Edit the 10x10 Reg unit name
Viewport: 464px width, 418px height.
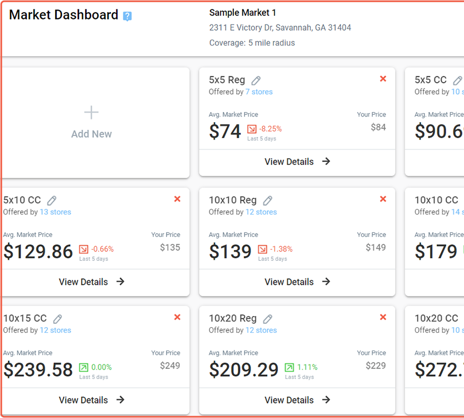point(268,200)
